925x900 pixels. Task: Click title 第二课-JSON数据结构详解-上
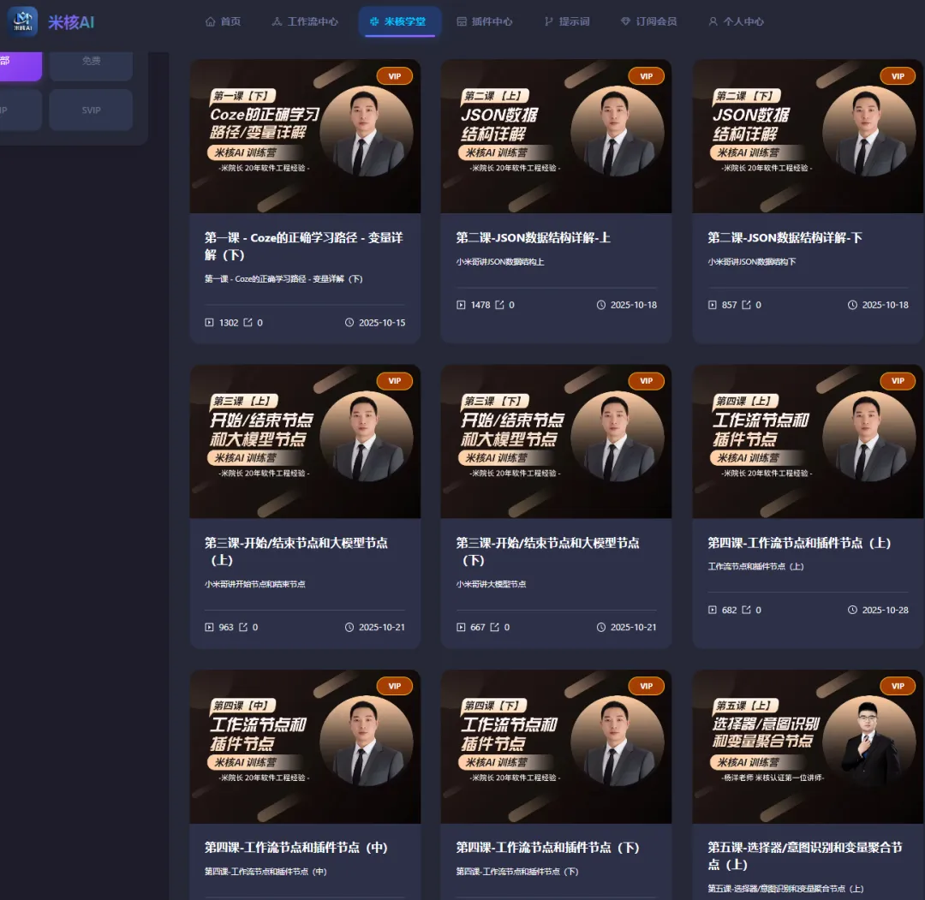(533, 238)
